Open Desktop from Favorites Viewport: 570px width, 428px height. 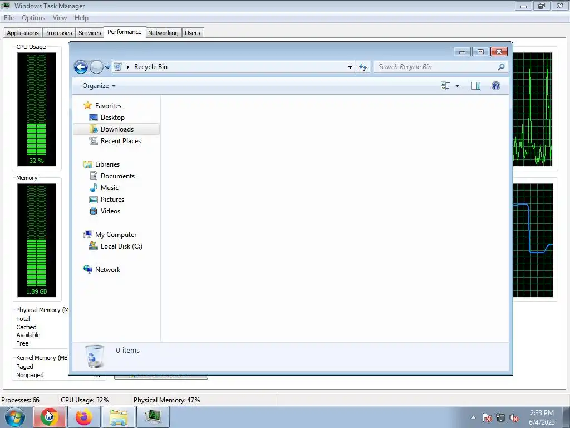pos(112,118)
